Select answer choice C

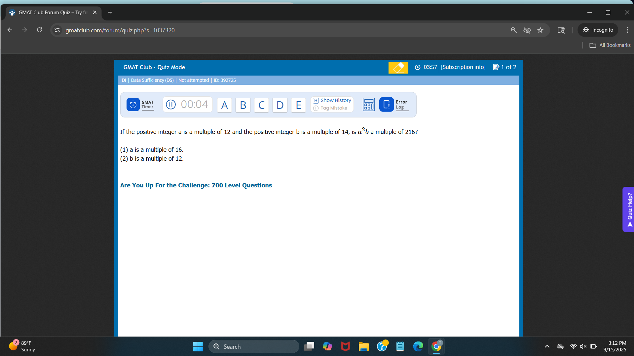tap(261, 105)
